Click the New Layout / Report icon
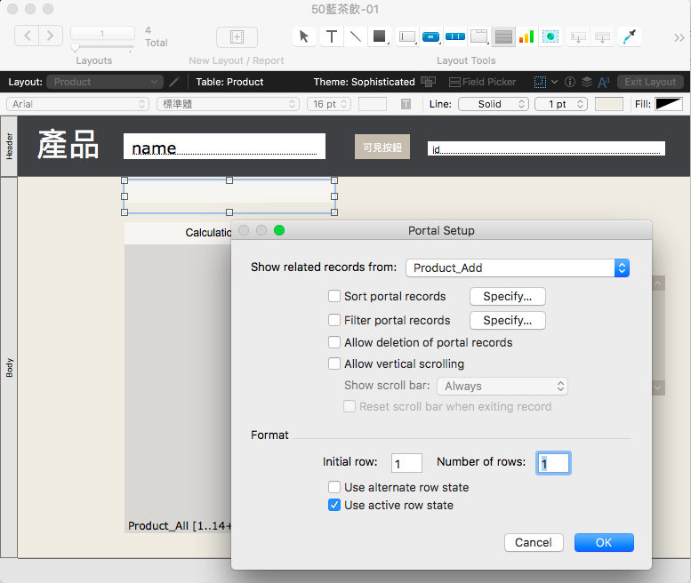This screenshot has width=691, height=583. (x=237, y=37)
